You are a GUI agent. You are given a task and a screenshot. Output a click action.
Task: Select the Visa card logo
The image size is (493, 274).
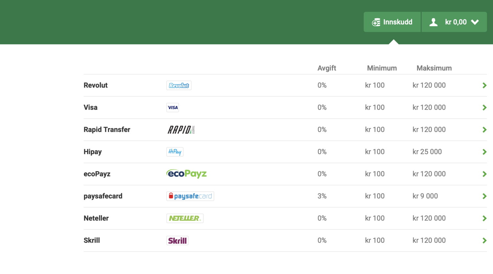click(173, 107)
